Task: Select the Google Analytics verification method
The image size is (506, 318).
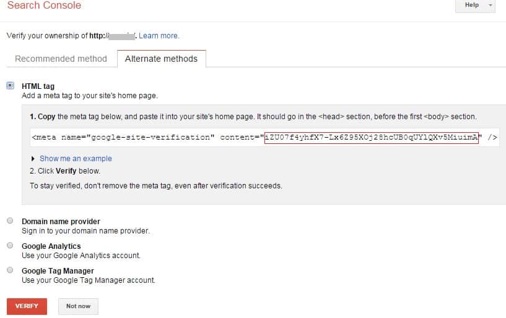Action: pos(10,246)
